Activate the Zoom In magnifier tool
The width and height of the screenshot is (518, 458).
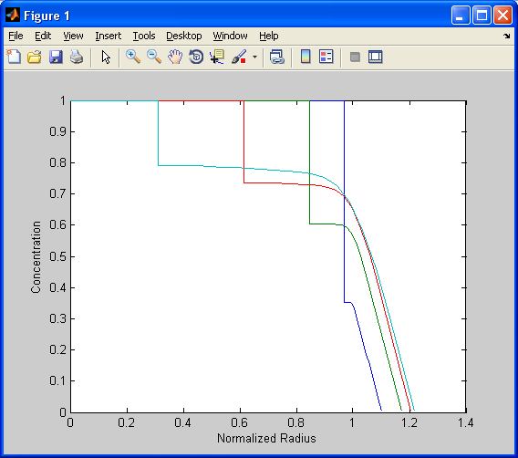tap(133, 57)
